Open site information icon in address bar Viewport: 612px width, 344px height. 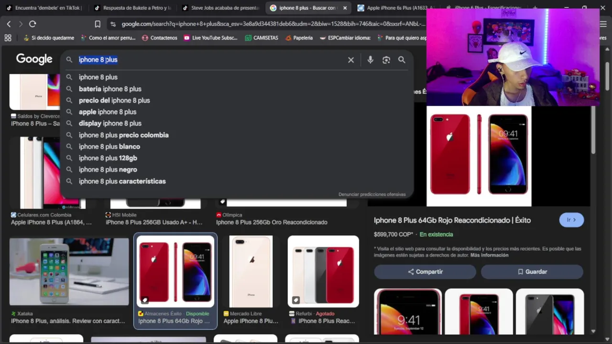pyautogui.click(x=113, y=24)
